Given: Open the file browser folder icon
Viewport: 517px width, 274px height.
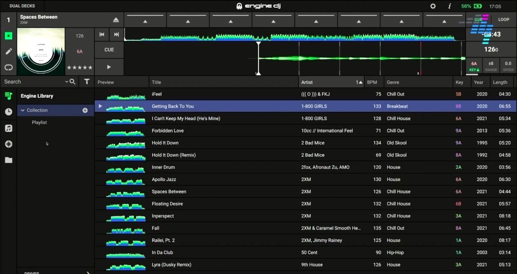Looking at the screenshot, I should click(x=8, y=160).
